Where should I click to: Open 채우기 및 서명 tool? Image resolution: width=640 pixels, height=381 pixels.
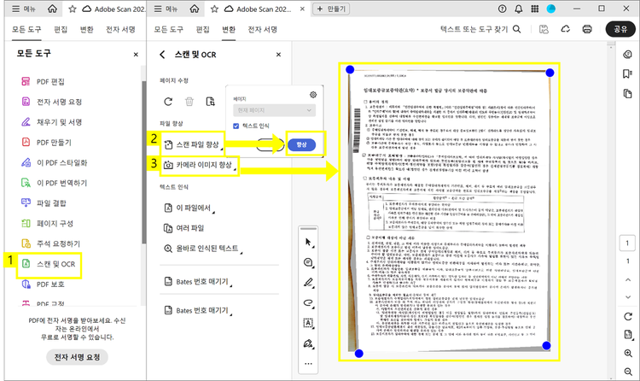pos(51,122)
